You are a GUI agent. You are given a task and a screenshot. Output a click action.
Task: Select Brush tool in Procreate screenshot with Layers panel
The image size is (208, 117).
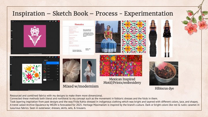pos(47,57)
